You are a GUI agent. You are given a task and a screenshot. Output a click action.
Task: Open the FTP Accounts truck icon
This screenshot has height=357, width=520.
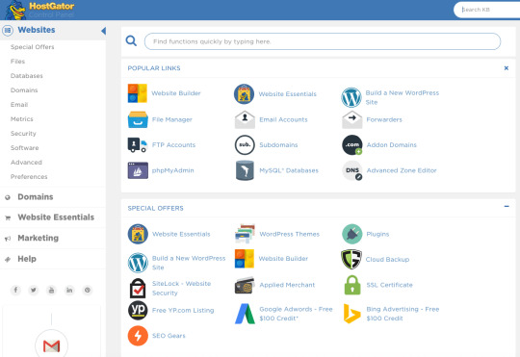138,145
